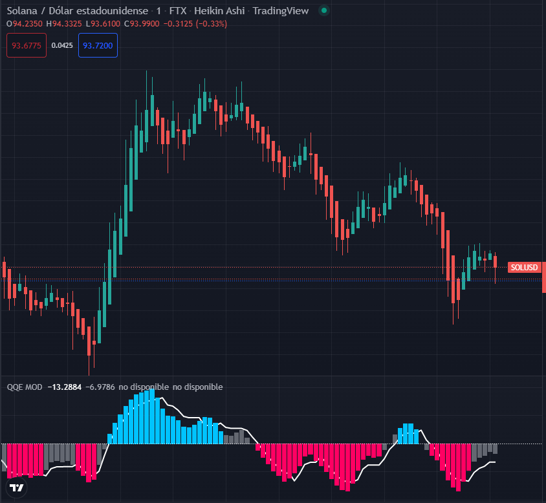Select the Solana / Dólar estadounidense title
This screenshot has width=546, height=503.
point(77,11)
